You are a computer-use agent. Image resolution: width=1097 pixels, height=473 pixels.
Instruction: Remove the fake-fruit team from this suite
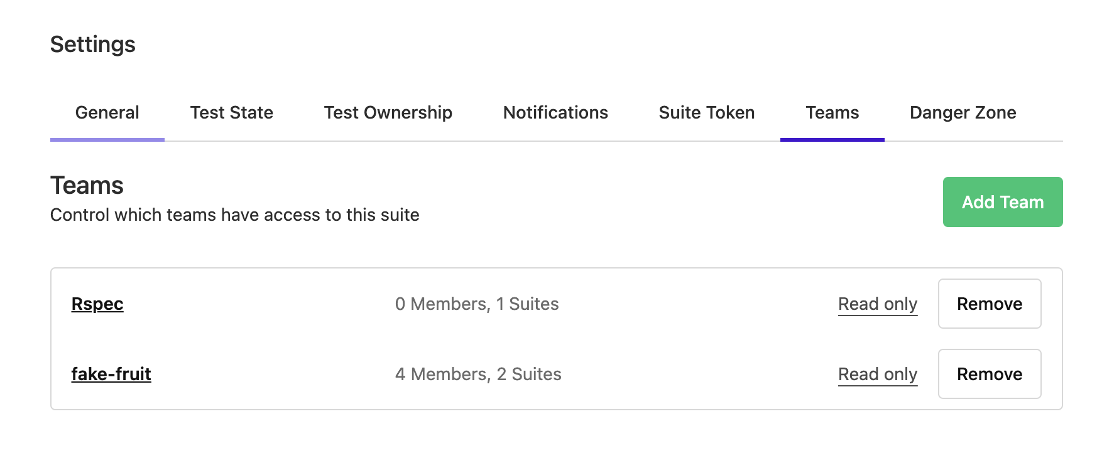990,374
